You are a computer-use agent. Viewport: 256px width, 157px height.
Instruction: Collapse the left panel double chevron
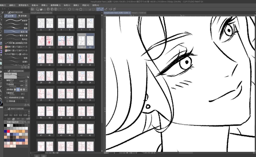coord(4,9)
